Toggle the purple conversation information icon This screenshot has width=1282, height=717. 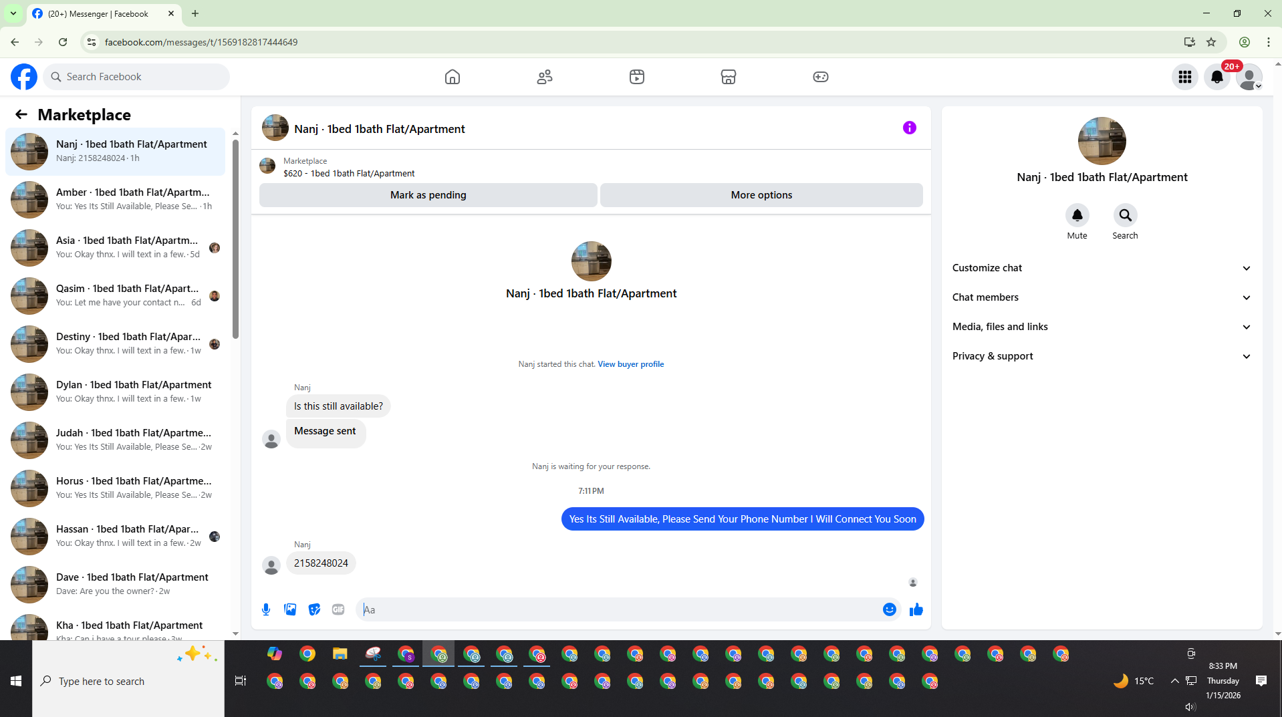coord(910,128)
